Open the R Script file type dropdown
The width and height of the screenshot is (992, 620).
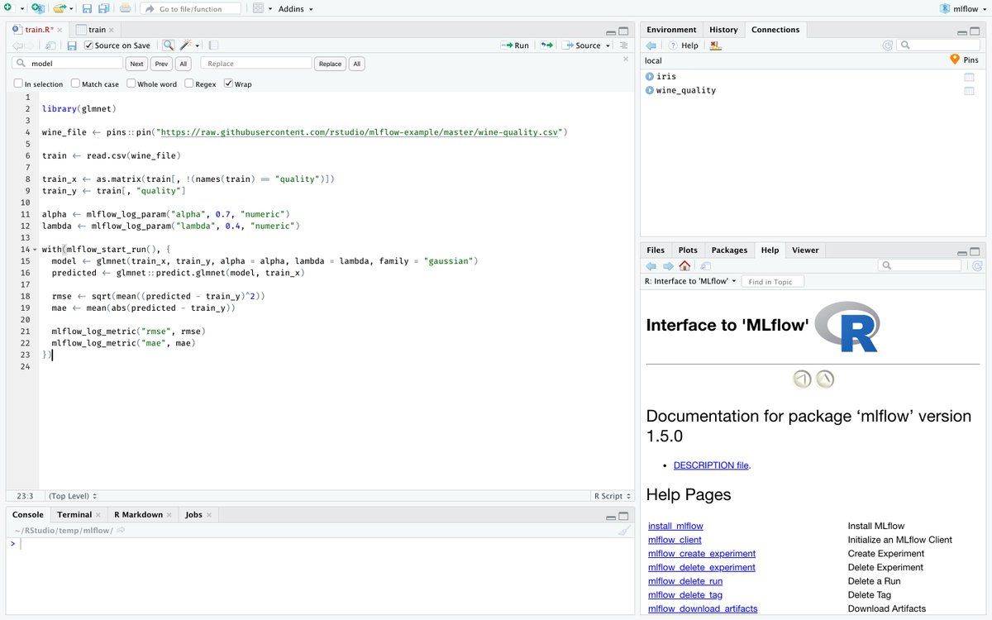pyautogui.click(x=613, y=496)
